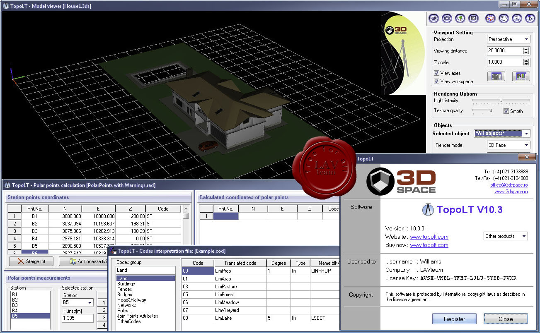Viewport: 540px width, 333px height.
Task: Open the www.3dspace.ro link
Action: coord(511,192)
